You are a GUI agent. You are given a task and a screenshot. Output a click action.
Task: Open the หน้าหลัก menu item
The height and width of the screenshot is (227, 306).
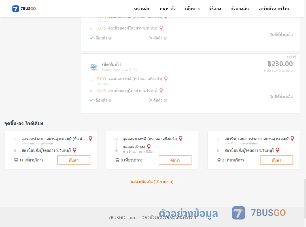pos(142,9)
